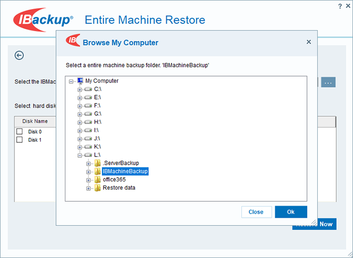Expand the office365 folder

tap(88, 180)
